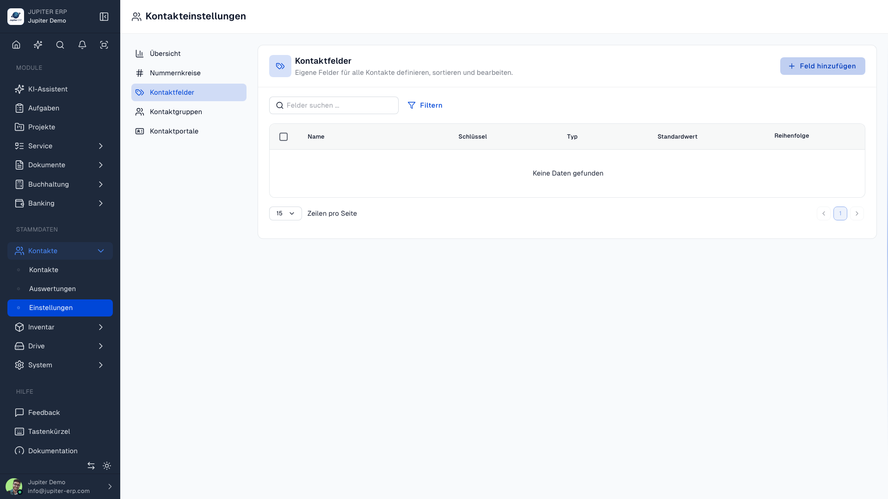Collapse the sidebar panel icon
Image resolution: width=888 pixels, height=499 pixels.
point(104,17)
